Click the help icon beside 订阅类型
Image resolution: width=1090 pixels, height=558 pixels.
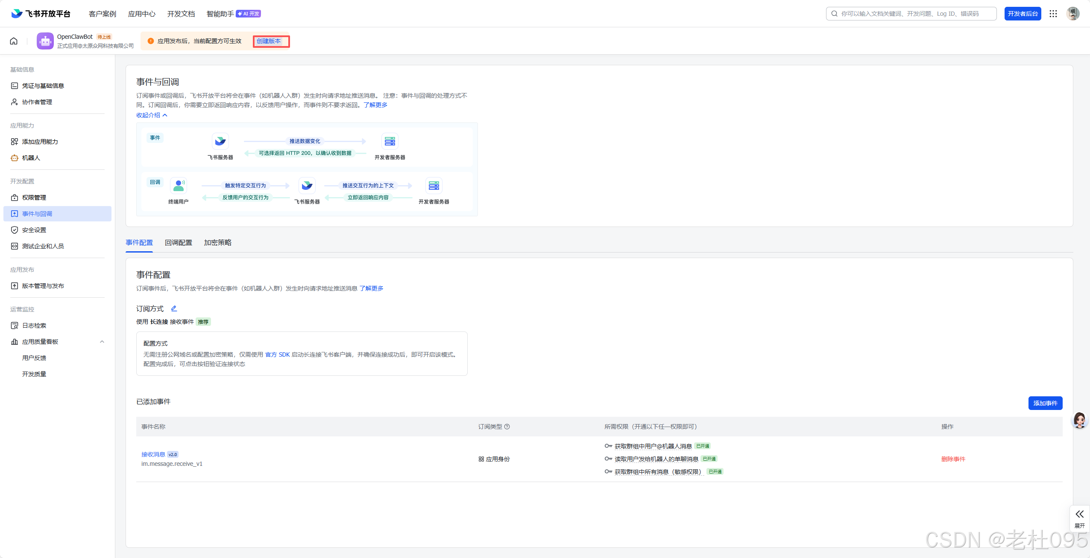click(x=507, y=427)
